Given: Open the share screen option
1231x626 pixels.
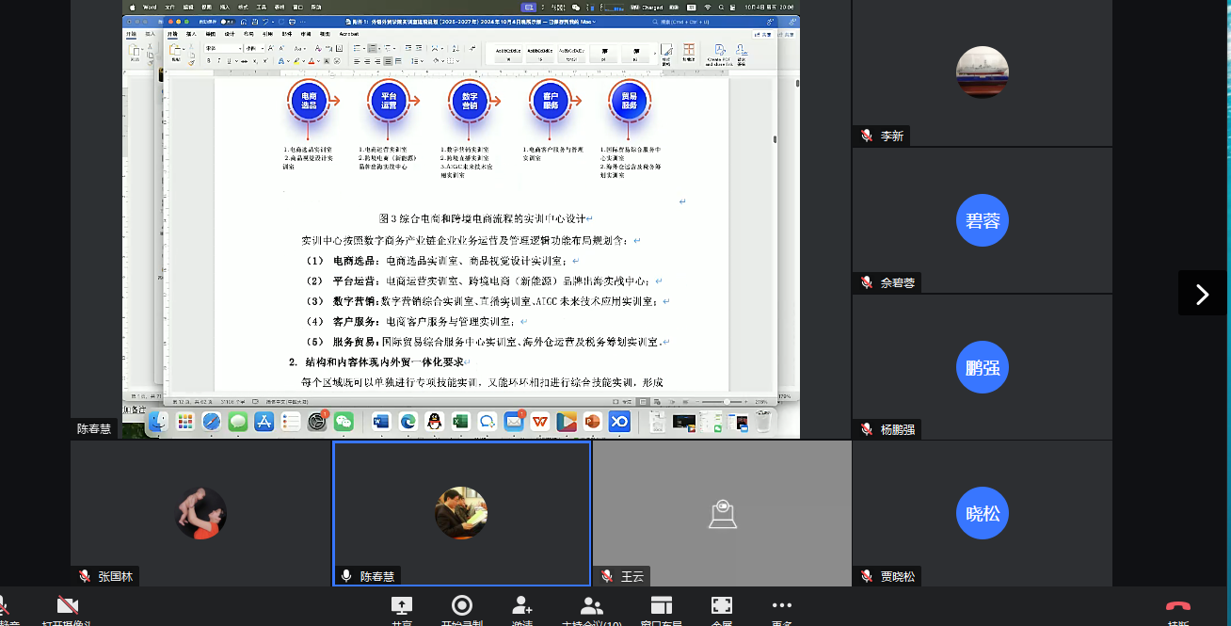Looking at the screenshot, I should [x=401, y=607].
